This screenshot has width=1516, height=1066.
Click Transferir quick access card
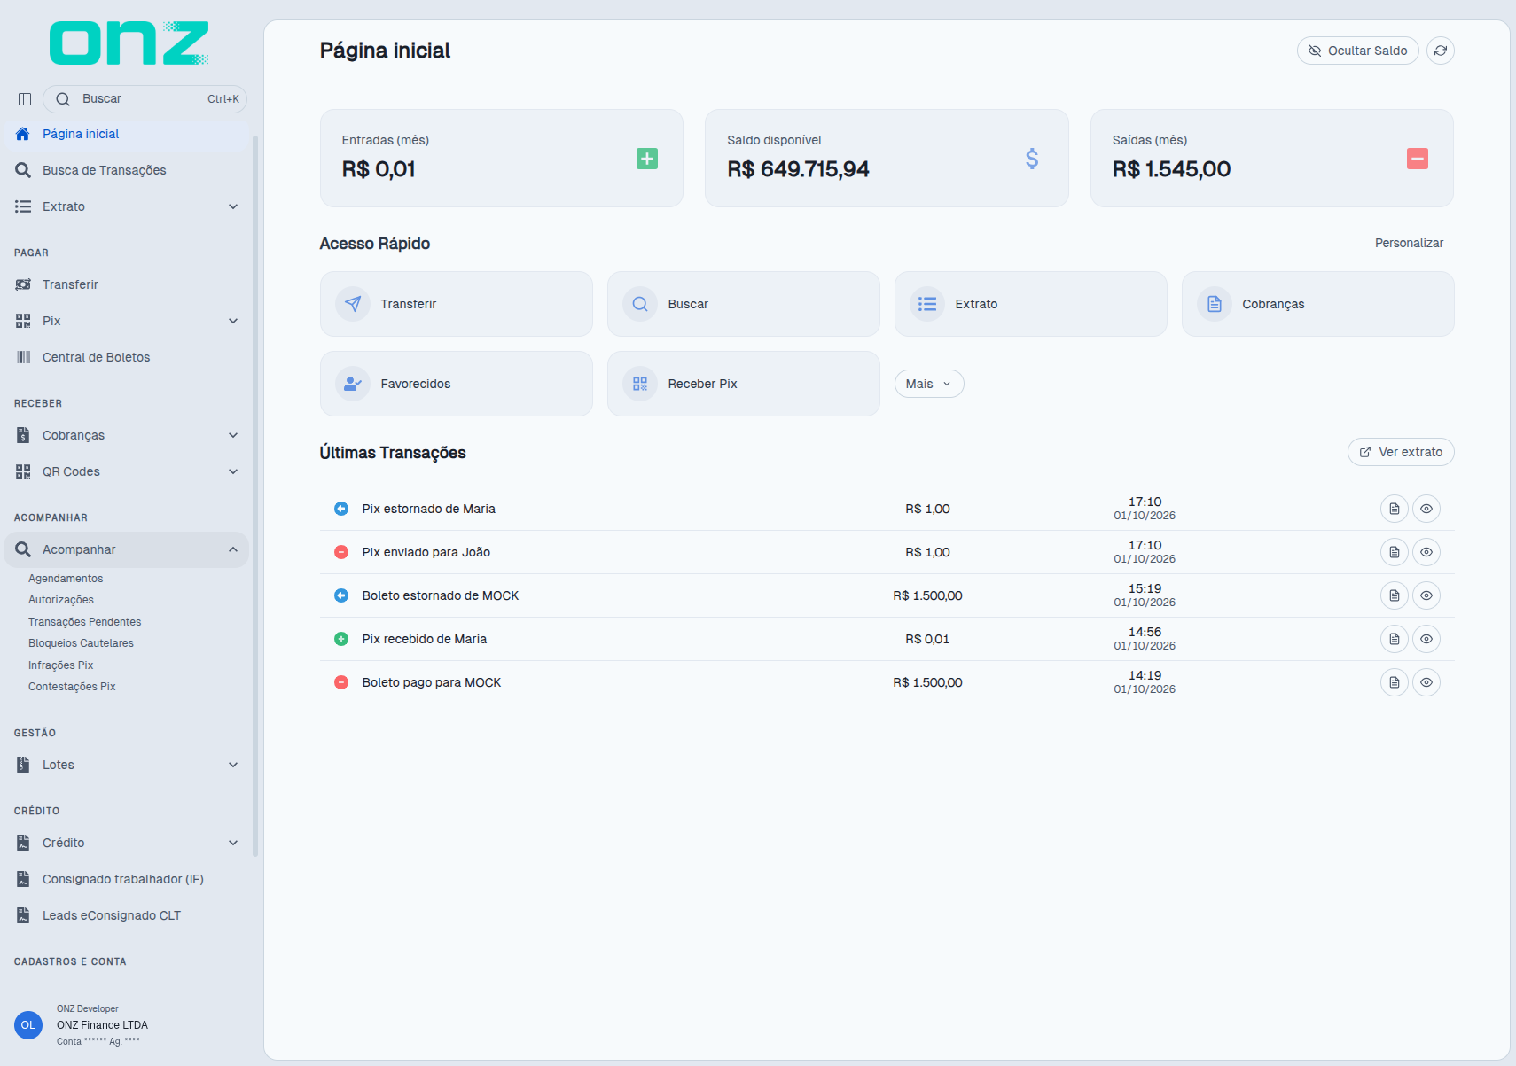pyautogui.click(x=457, y=304)
